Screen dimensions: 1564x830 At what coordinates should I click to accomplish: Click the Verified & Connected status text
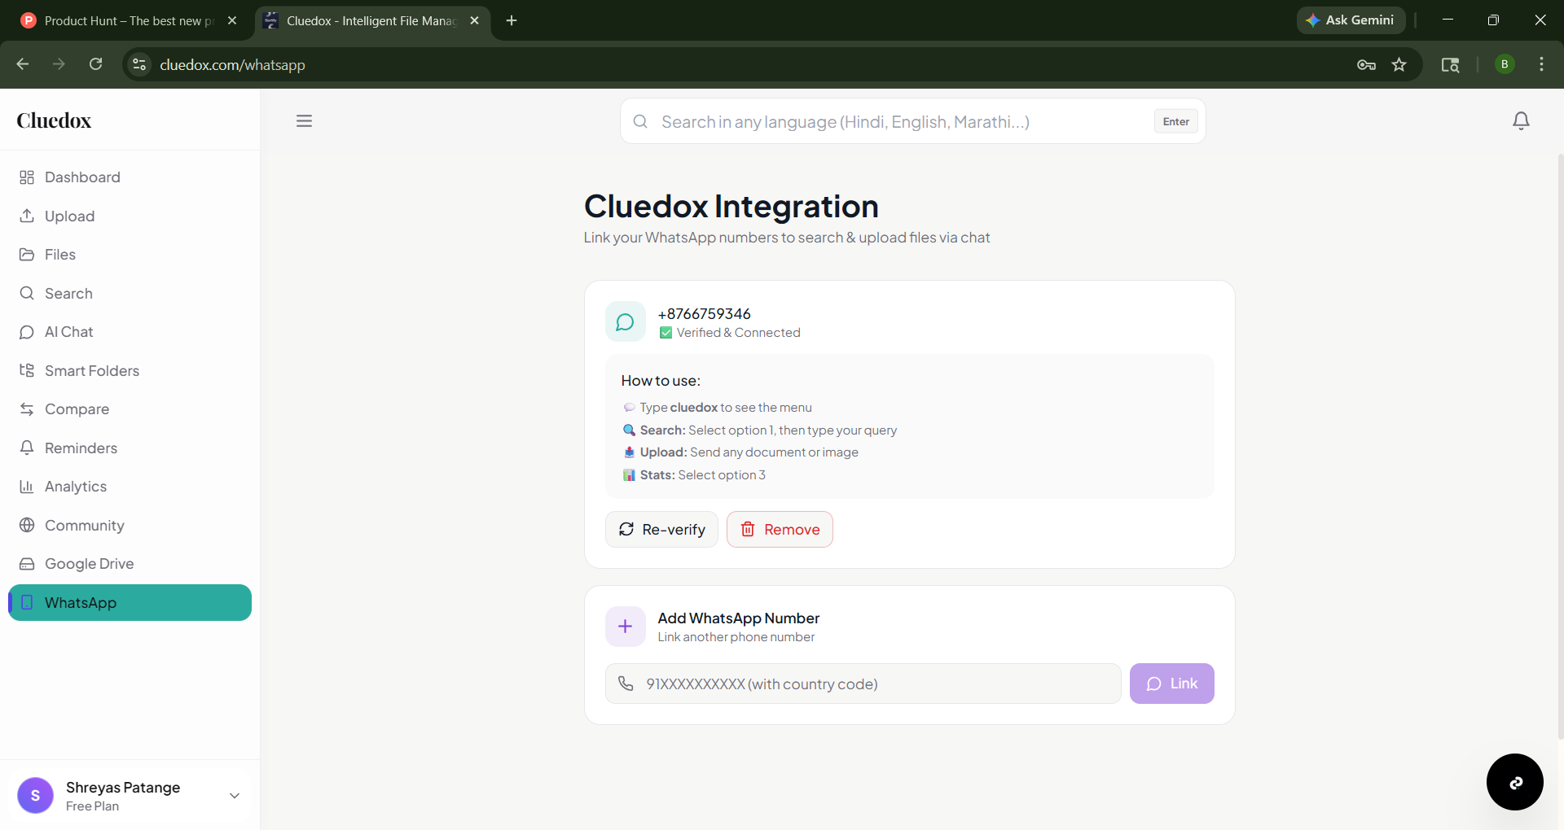(738, 333)
